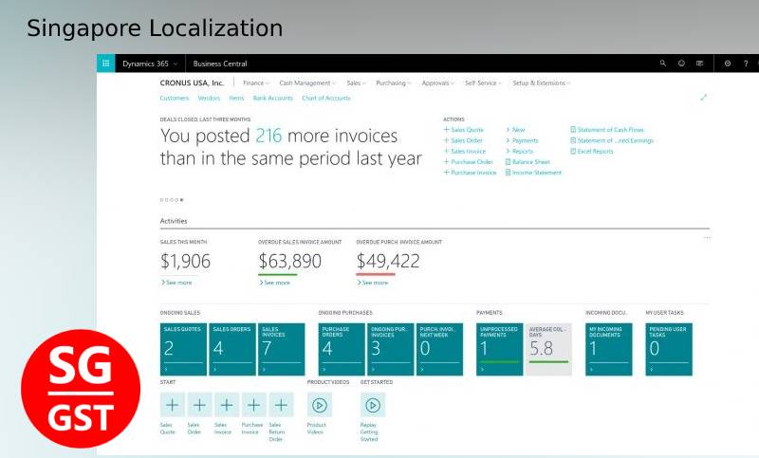Click the 216 invoices headline number
Image resolution: width=759 pixels, height=458 pixels.
click(268, 136)
